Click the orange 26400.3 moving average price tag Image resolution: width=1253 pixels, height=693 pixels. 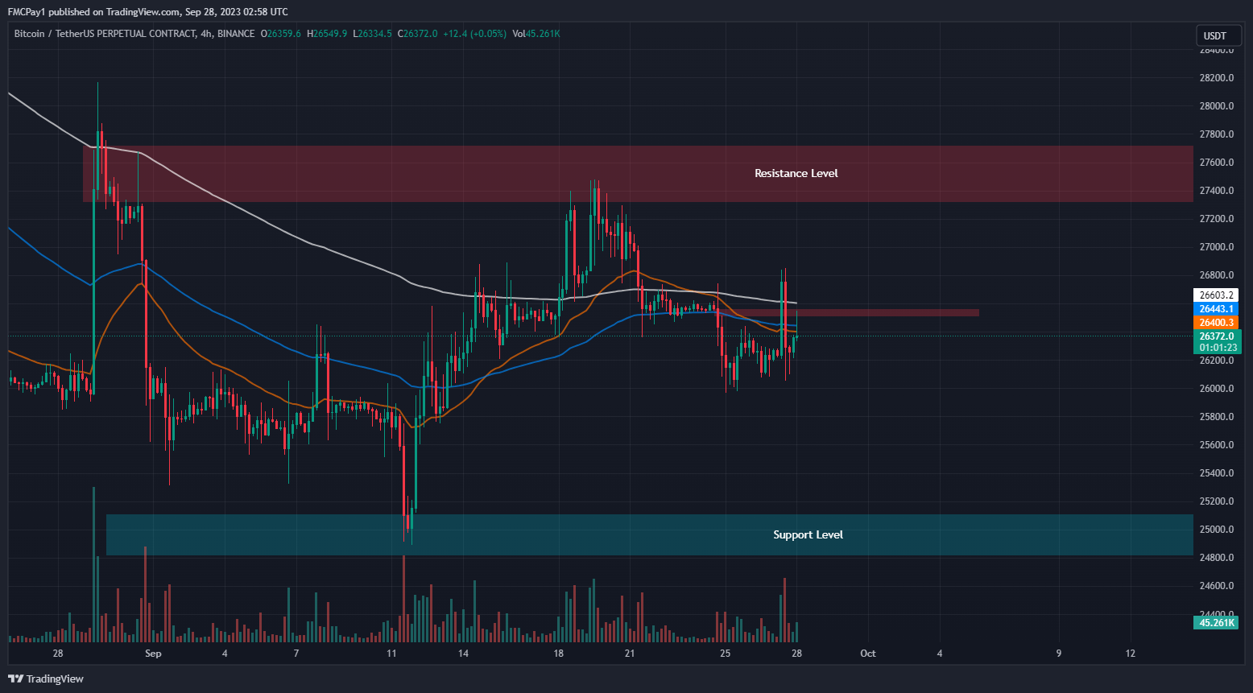(1216, 323)
